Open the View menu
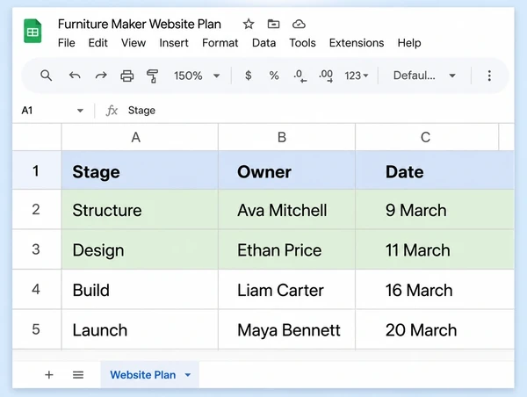This screenshot has width=527, height=397. coord(134,43)
